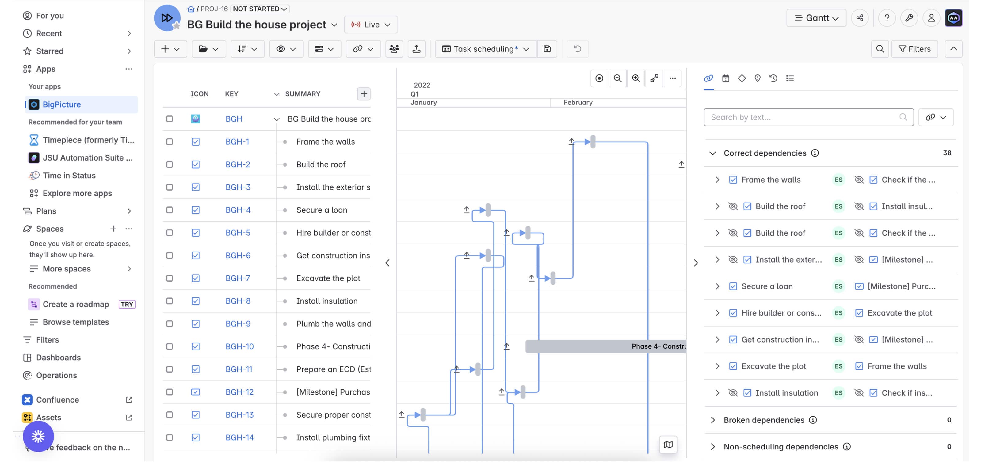Click the center on today target icon
Viewport: 981px width, 462px height.
pyautogui.click(x=599, y=78)
